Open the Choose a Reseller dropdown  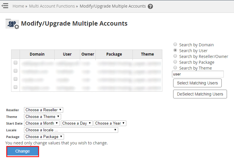pyautogui.click(x=43, y=110)
